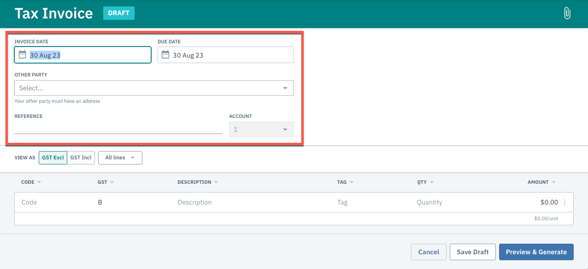
Task: Click the Cancel button
Action: pyautogui.click(x=429, y=252)
